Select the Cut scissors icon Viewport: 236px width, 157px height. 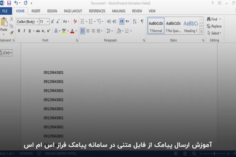click(x=11, y=19)
